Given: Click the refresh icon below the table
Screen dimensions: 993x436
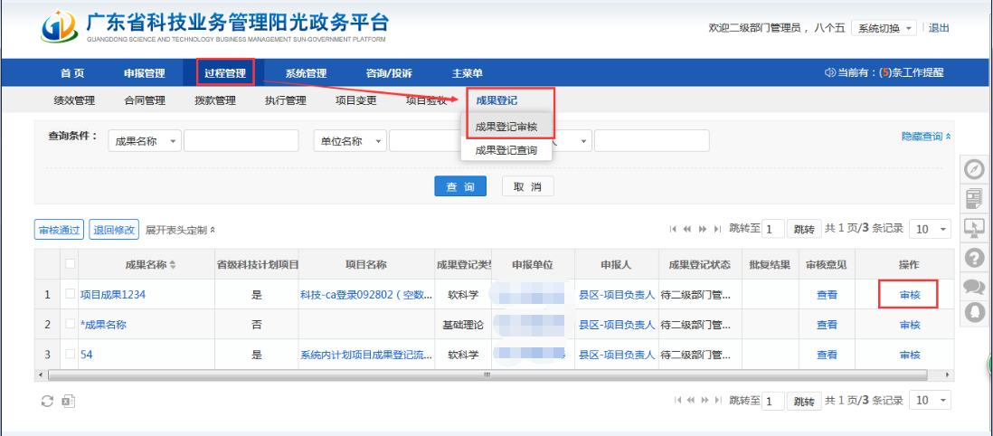Looking at the screenshot, I should tap(48, 401).
